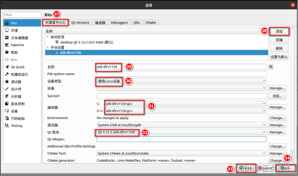Collapse the 自动检测 tree group

[48, 37]
